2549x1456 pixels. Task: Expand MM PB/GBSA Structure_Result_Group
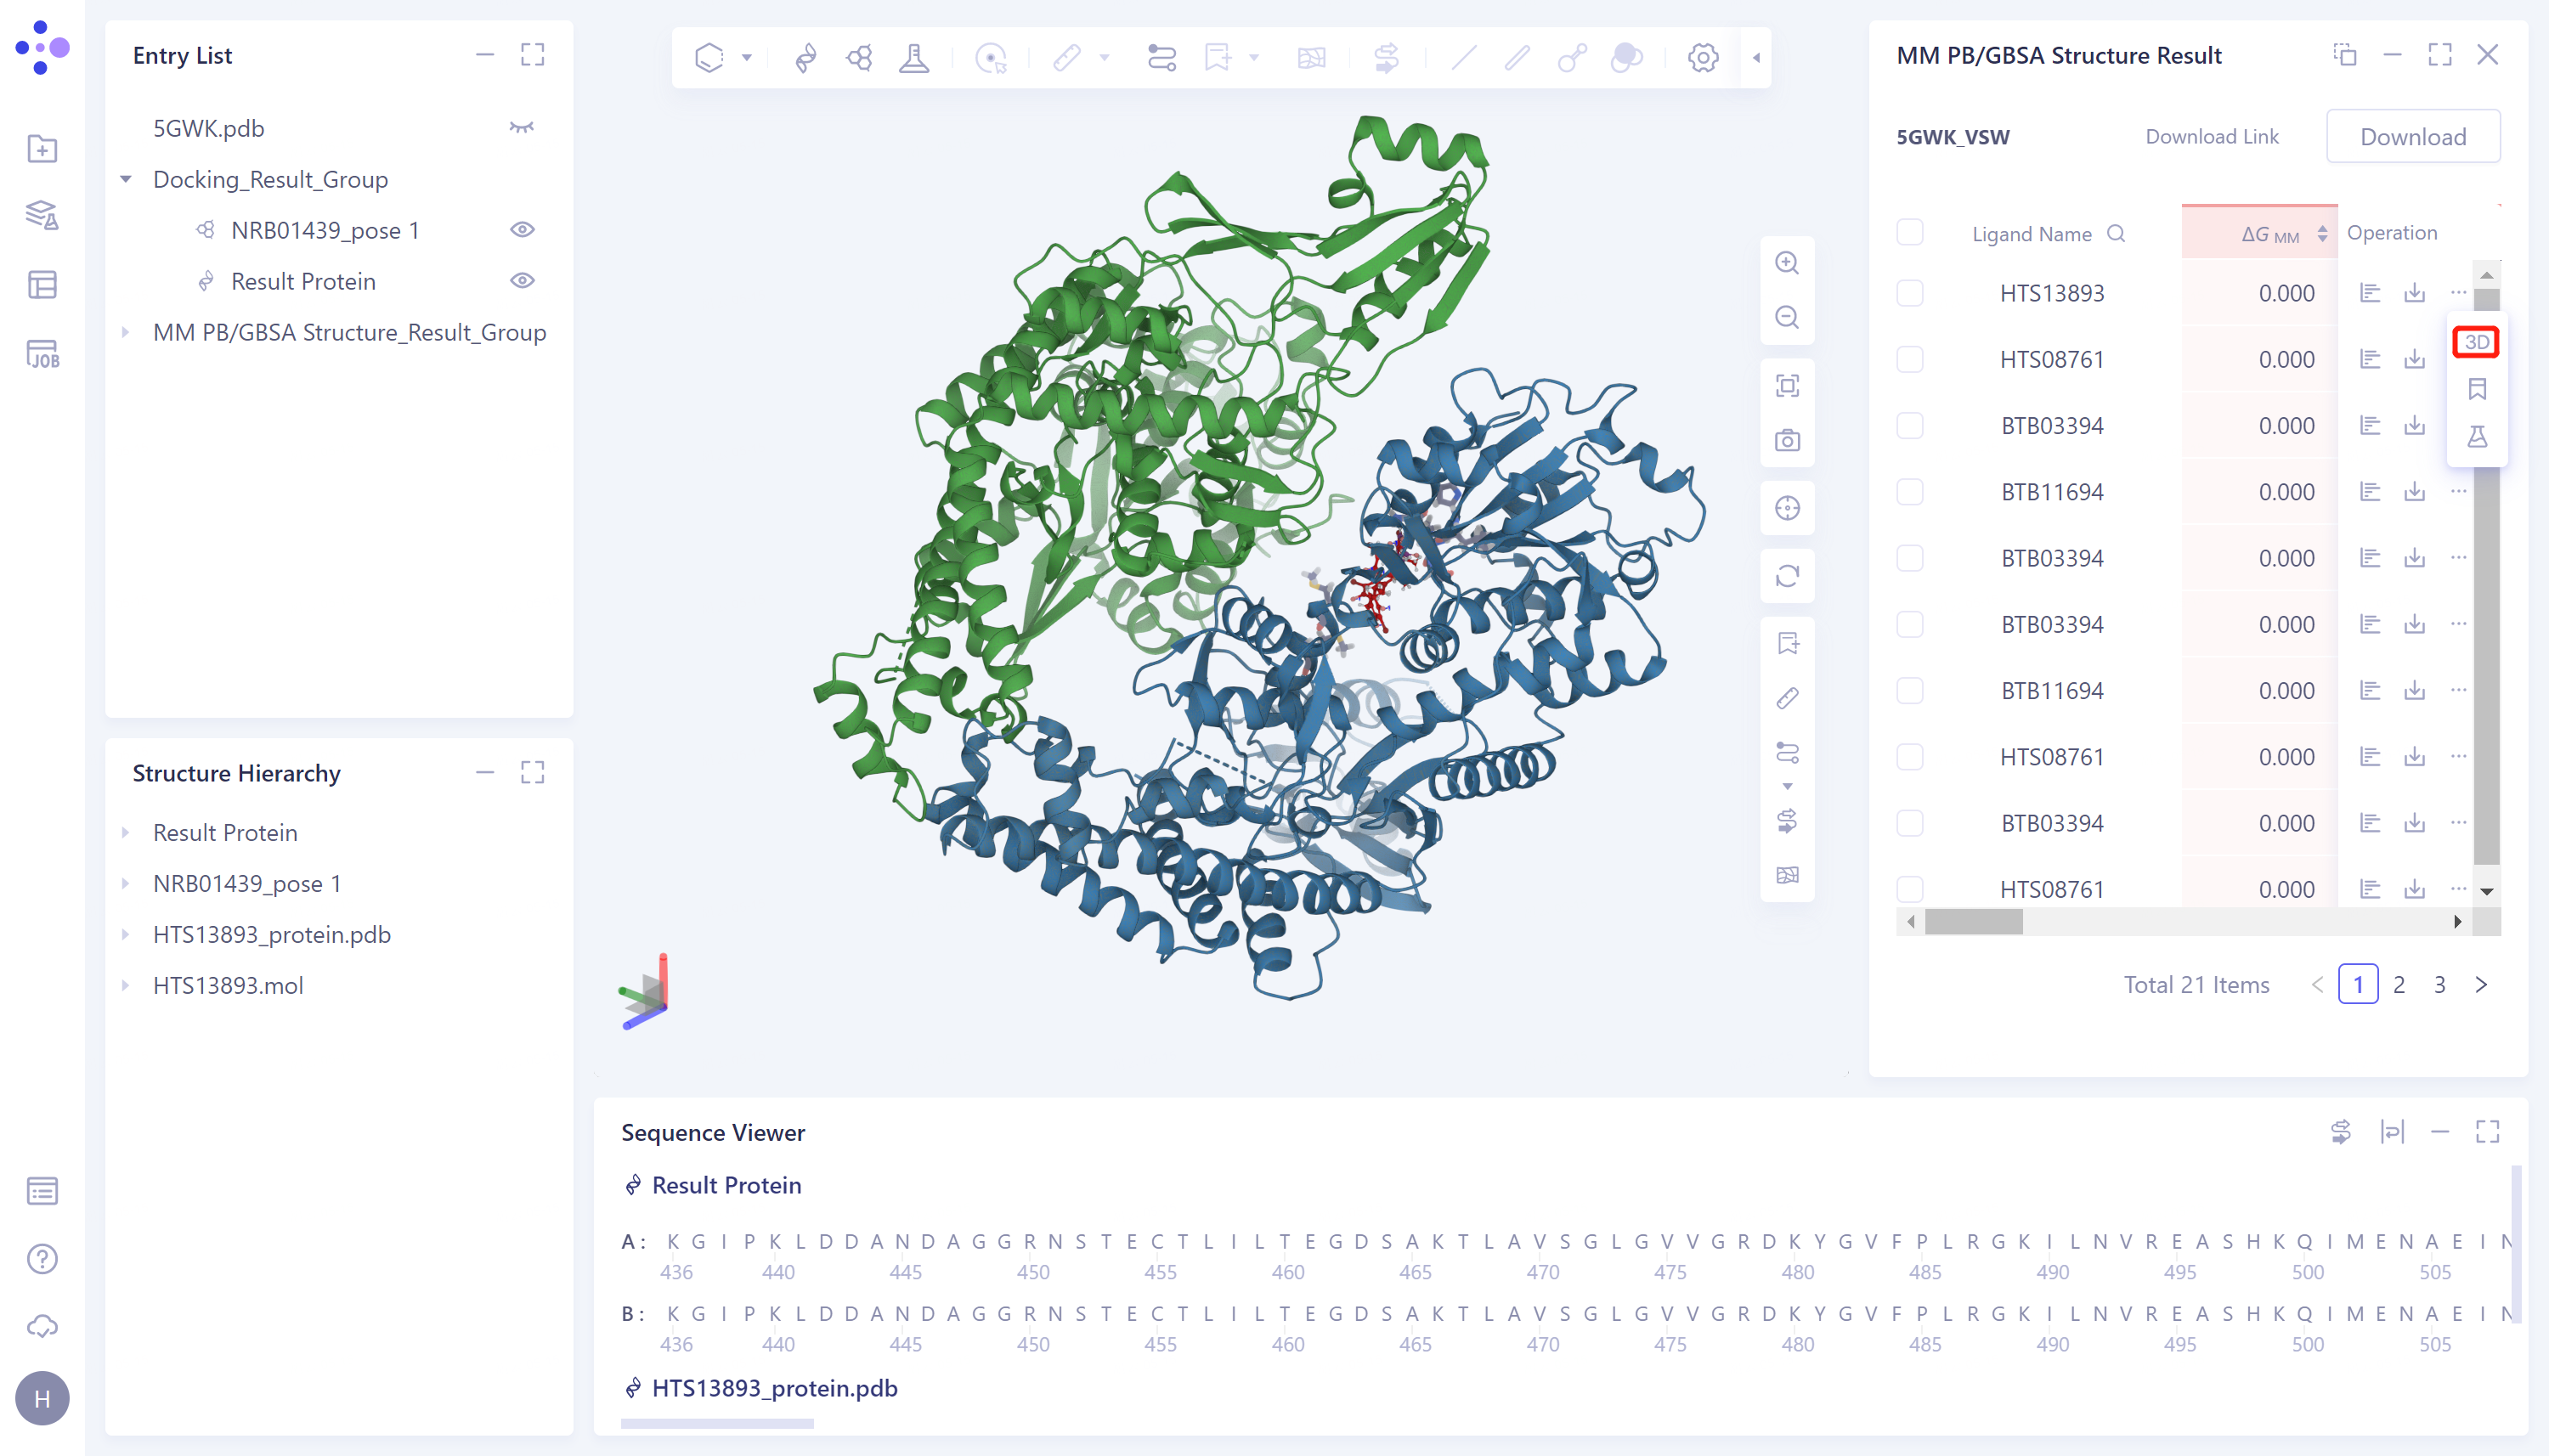pos(126,332)
